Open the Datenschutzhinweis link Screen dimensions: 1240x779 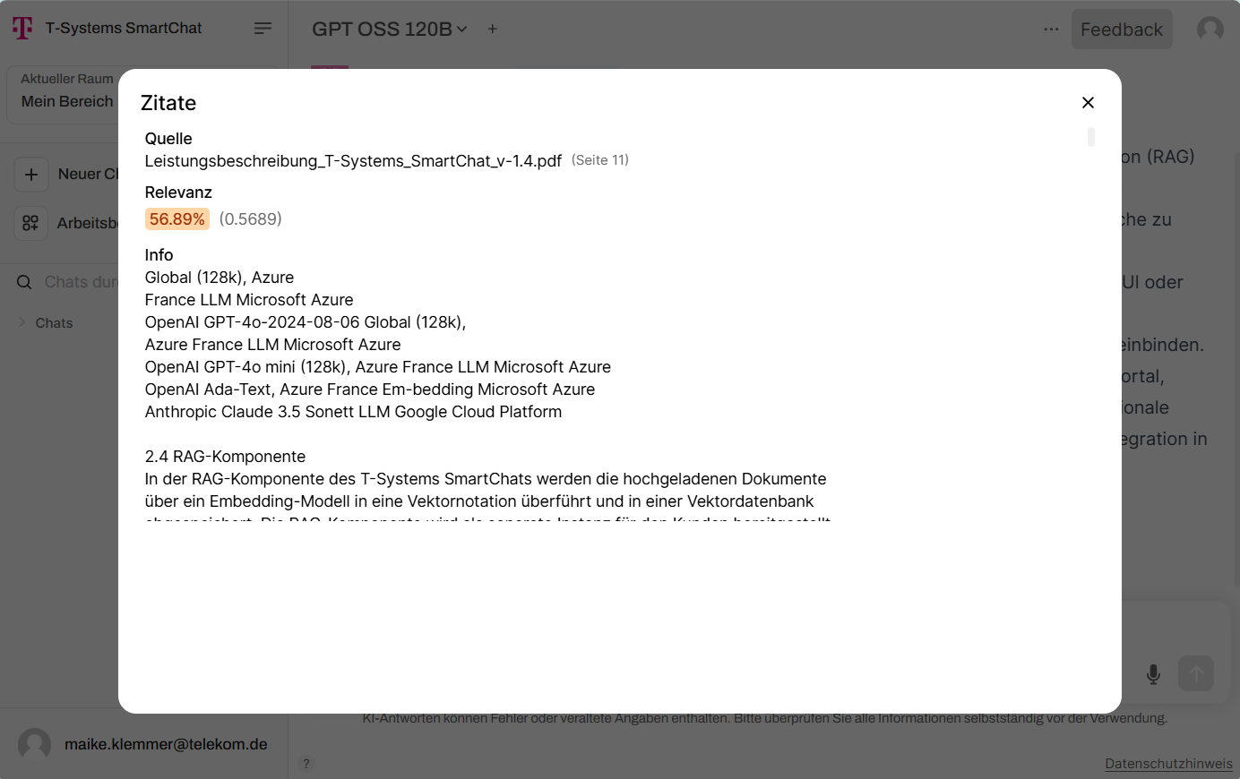(x=1168, y=764)
